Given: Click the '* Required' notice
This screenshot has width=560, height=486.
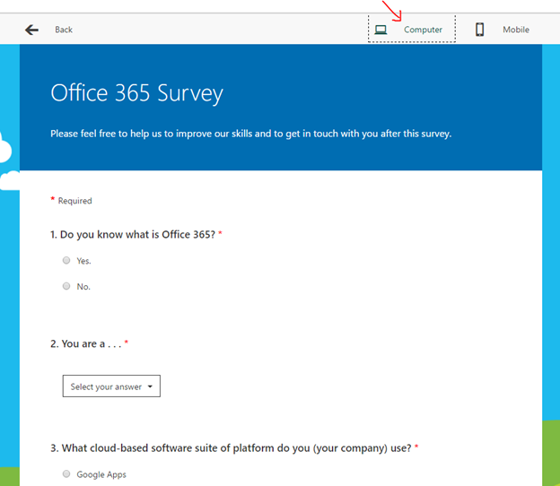Looking at the screenshot, I should click(72, 201).
